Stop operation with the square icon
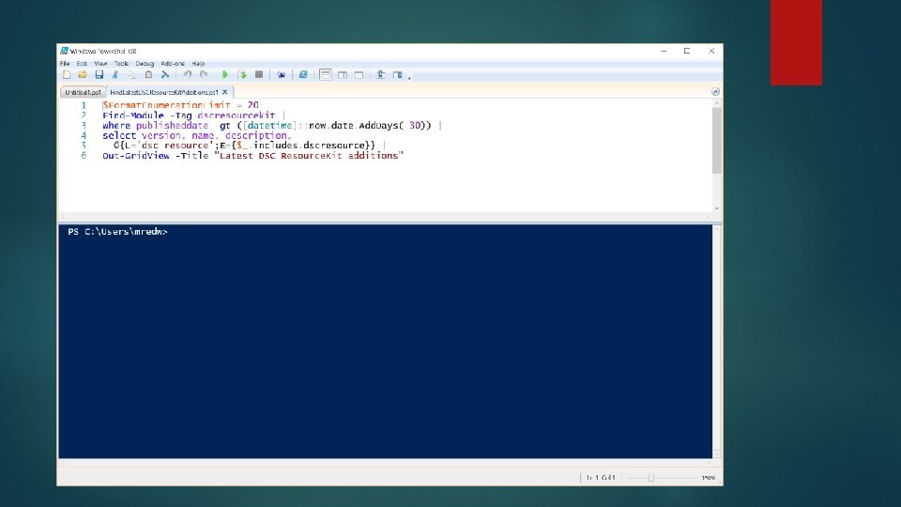This screenshot has height=507, width=901. 259,75
